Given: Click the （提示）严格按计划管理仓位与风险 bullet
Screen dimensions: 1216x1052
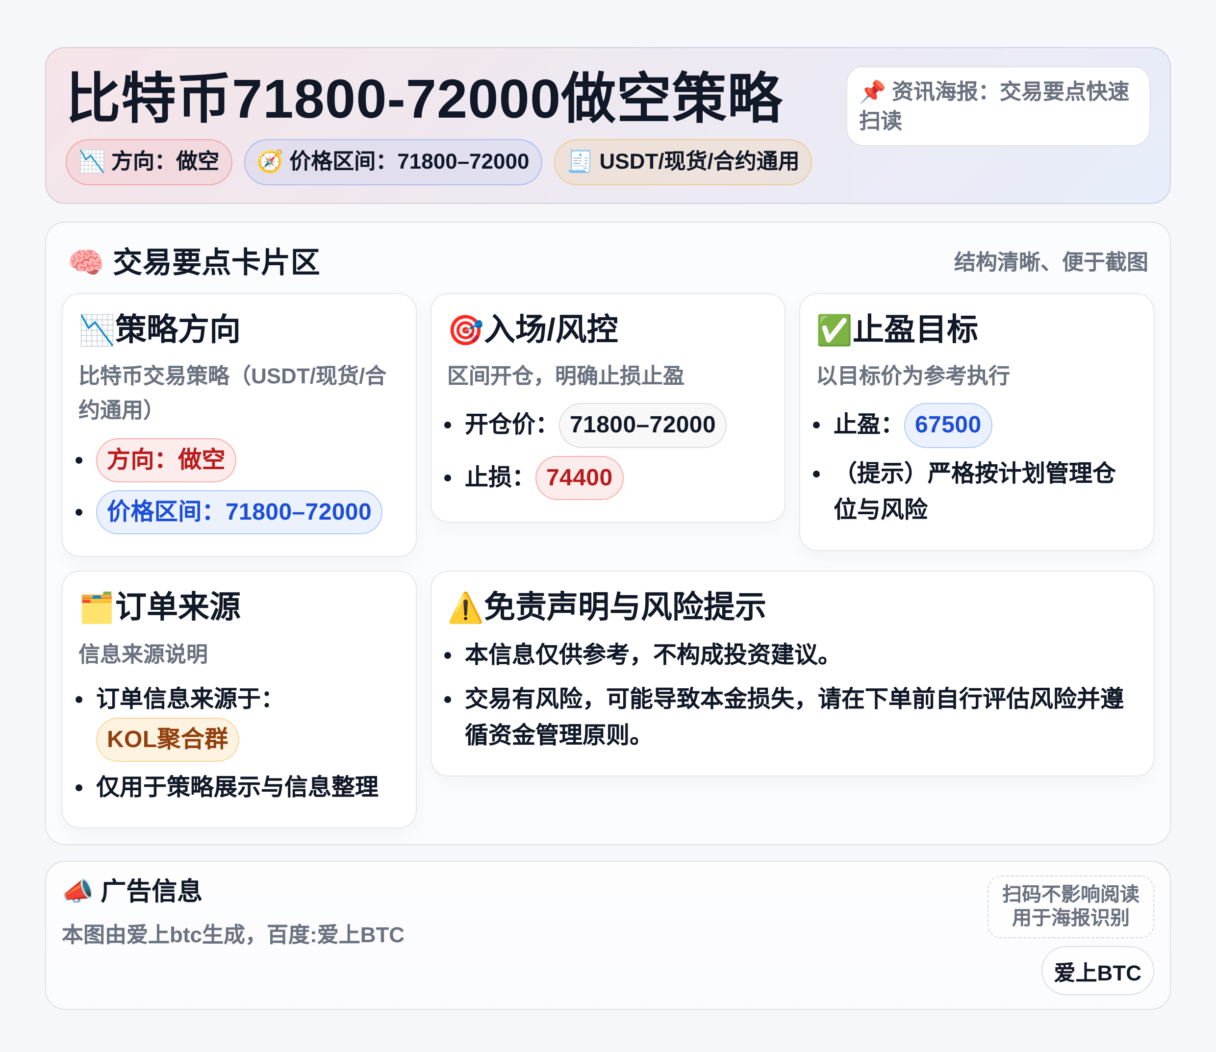Looking at the screenshot, I should click(975, 491).
